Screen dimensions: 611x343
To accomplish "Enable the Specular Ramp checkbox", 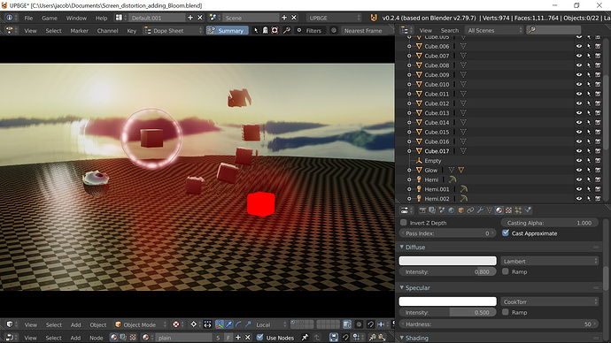I will [x=506, y=312].
